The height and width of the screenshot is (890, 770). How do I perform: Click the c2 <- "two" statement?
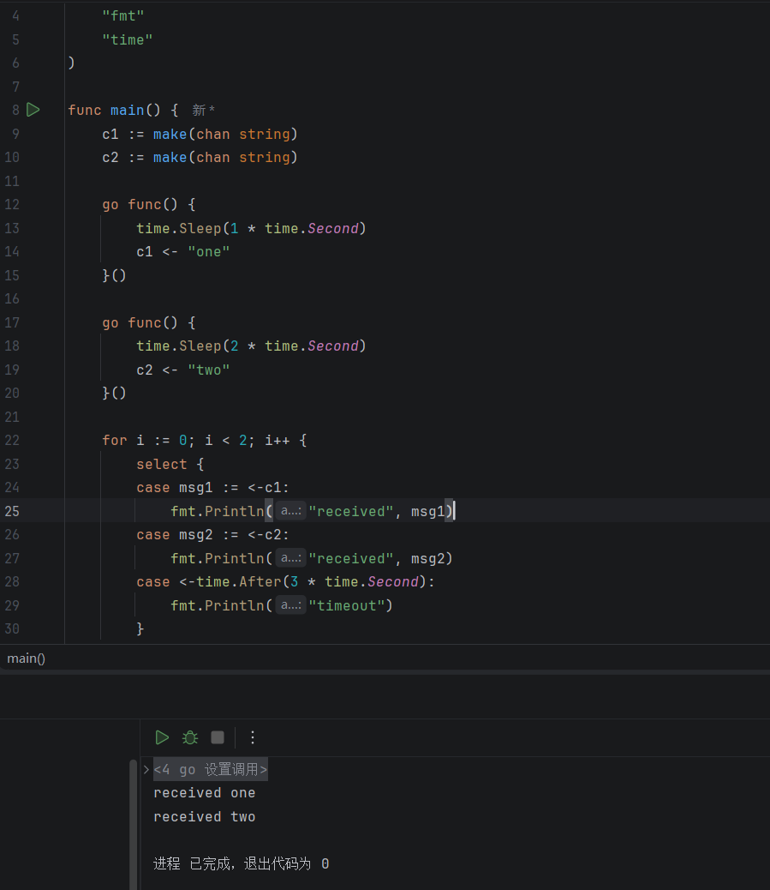pyautogui.click(x=183, y=370)
